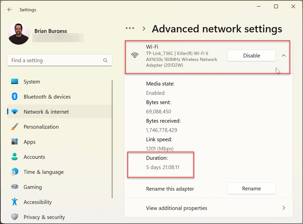
Task: Select the Wi-Fi signal adapter icon
Action: coord(135,55)
